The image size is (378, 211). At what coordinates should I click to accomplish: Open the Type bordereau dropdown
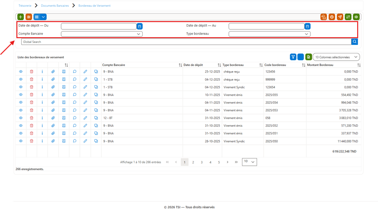click(270, 34)
